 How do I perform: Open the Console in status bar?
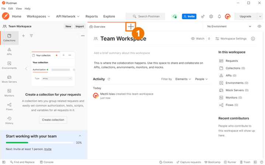click(x=47, y=162)
